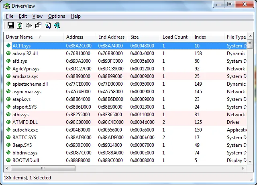Screen dimensions: 257x185
Task: Open the Options menu
Action: point(57,16)
